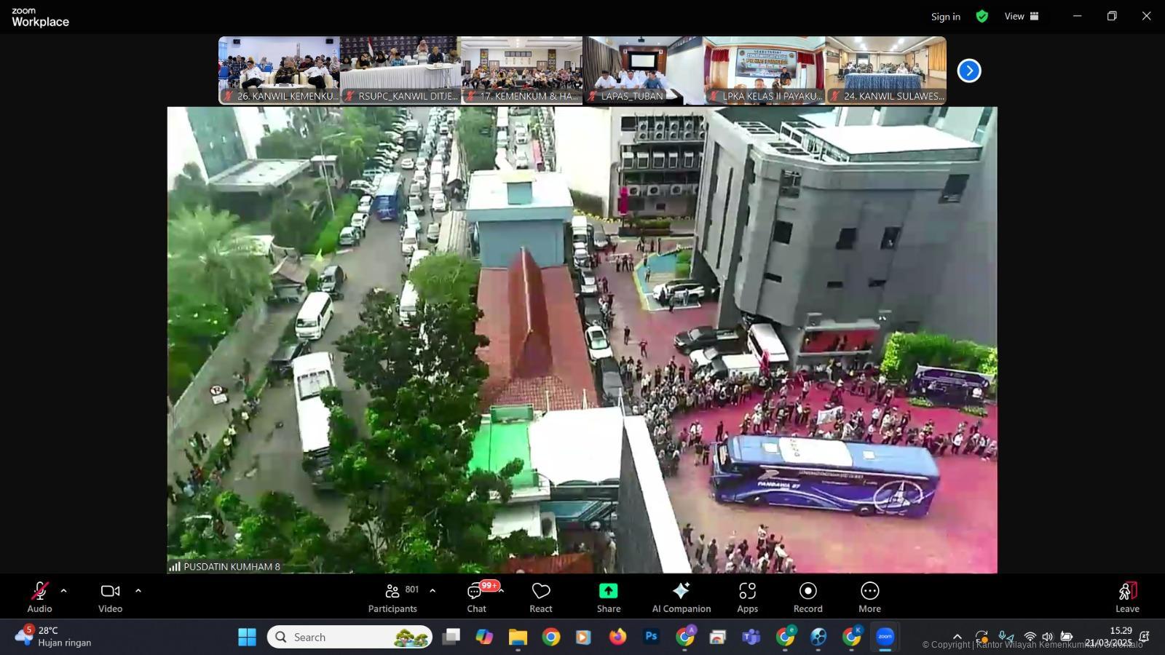Click the Sign in link
Screen dimensions: 1165x655
945,17
